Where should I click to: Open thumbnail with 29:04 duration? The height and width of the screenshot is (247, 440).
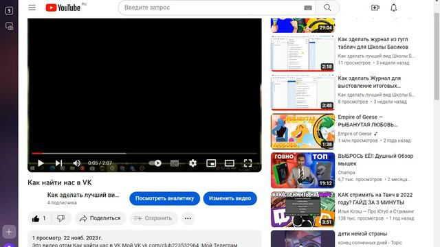[x=302, y=25]
